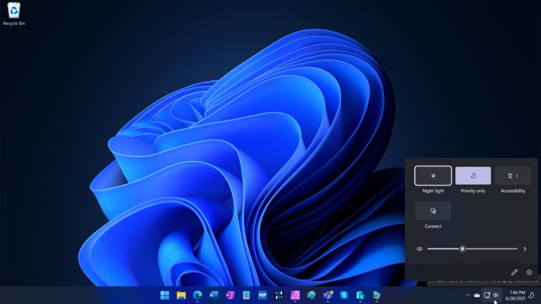Click the OneDrive cloud tray icon
The height and width of the screenshot is (304, 541).
point(477,295)
